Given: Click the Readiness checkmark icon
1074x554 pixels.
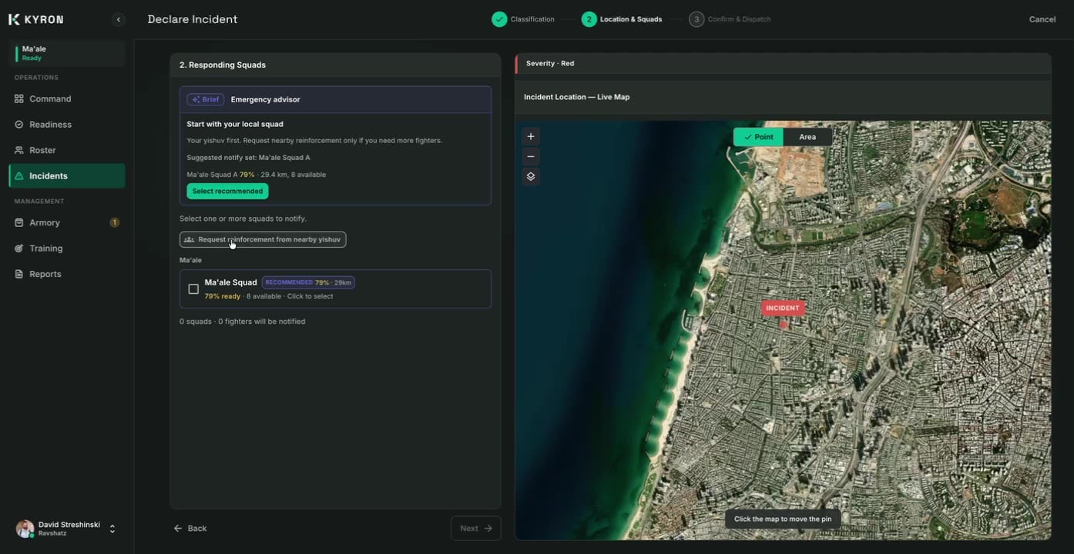Looking at the screenshot, I should [x=19, y=125].
